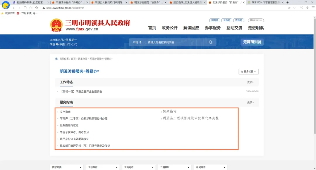Open the 本站 search scope selector
This screenshot has width=316, height=170.
click(x=137, y=42)
